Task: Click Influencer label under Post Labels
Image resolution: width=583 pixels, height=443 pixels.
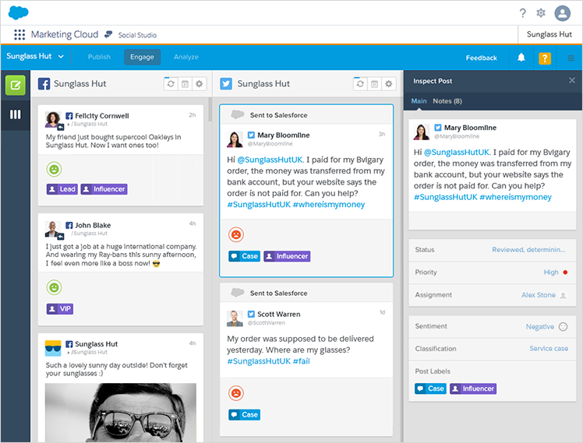Action: pos(473,389)
